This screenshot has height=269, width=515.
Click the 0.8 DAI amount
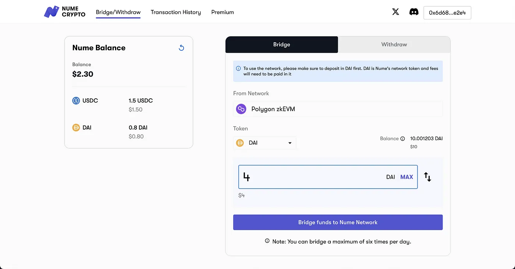pos(138,128)
